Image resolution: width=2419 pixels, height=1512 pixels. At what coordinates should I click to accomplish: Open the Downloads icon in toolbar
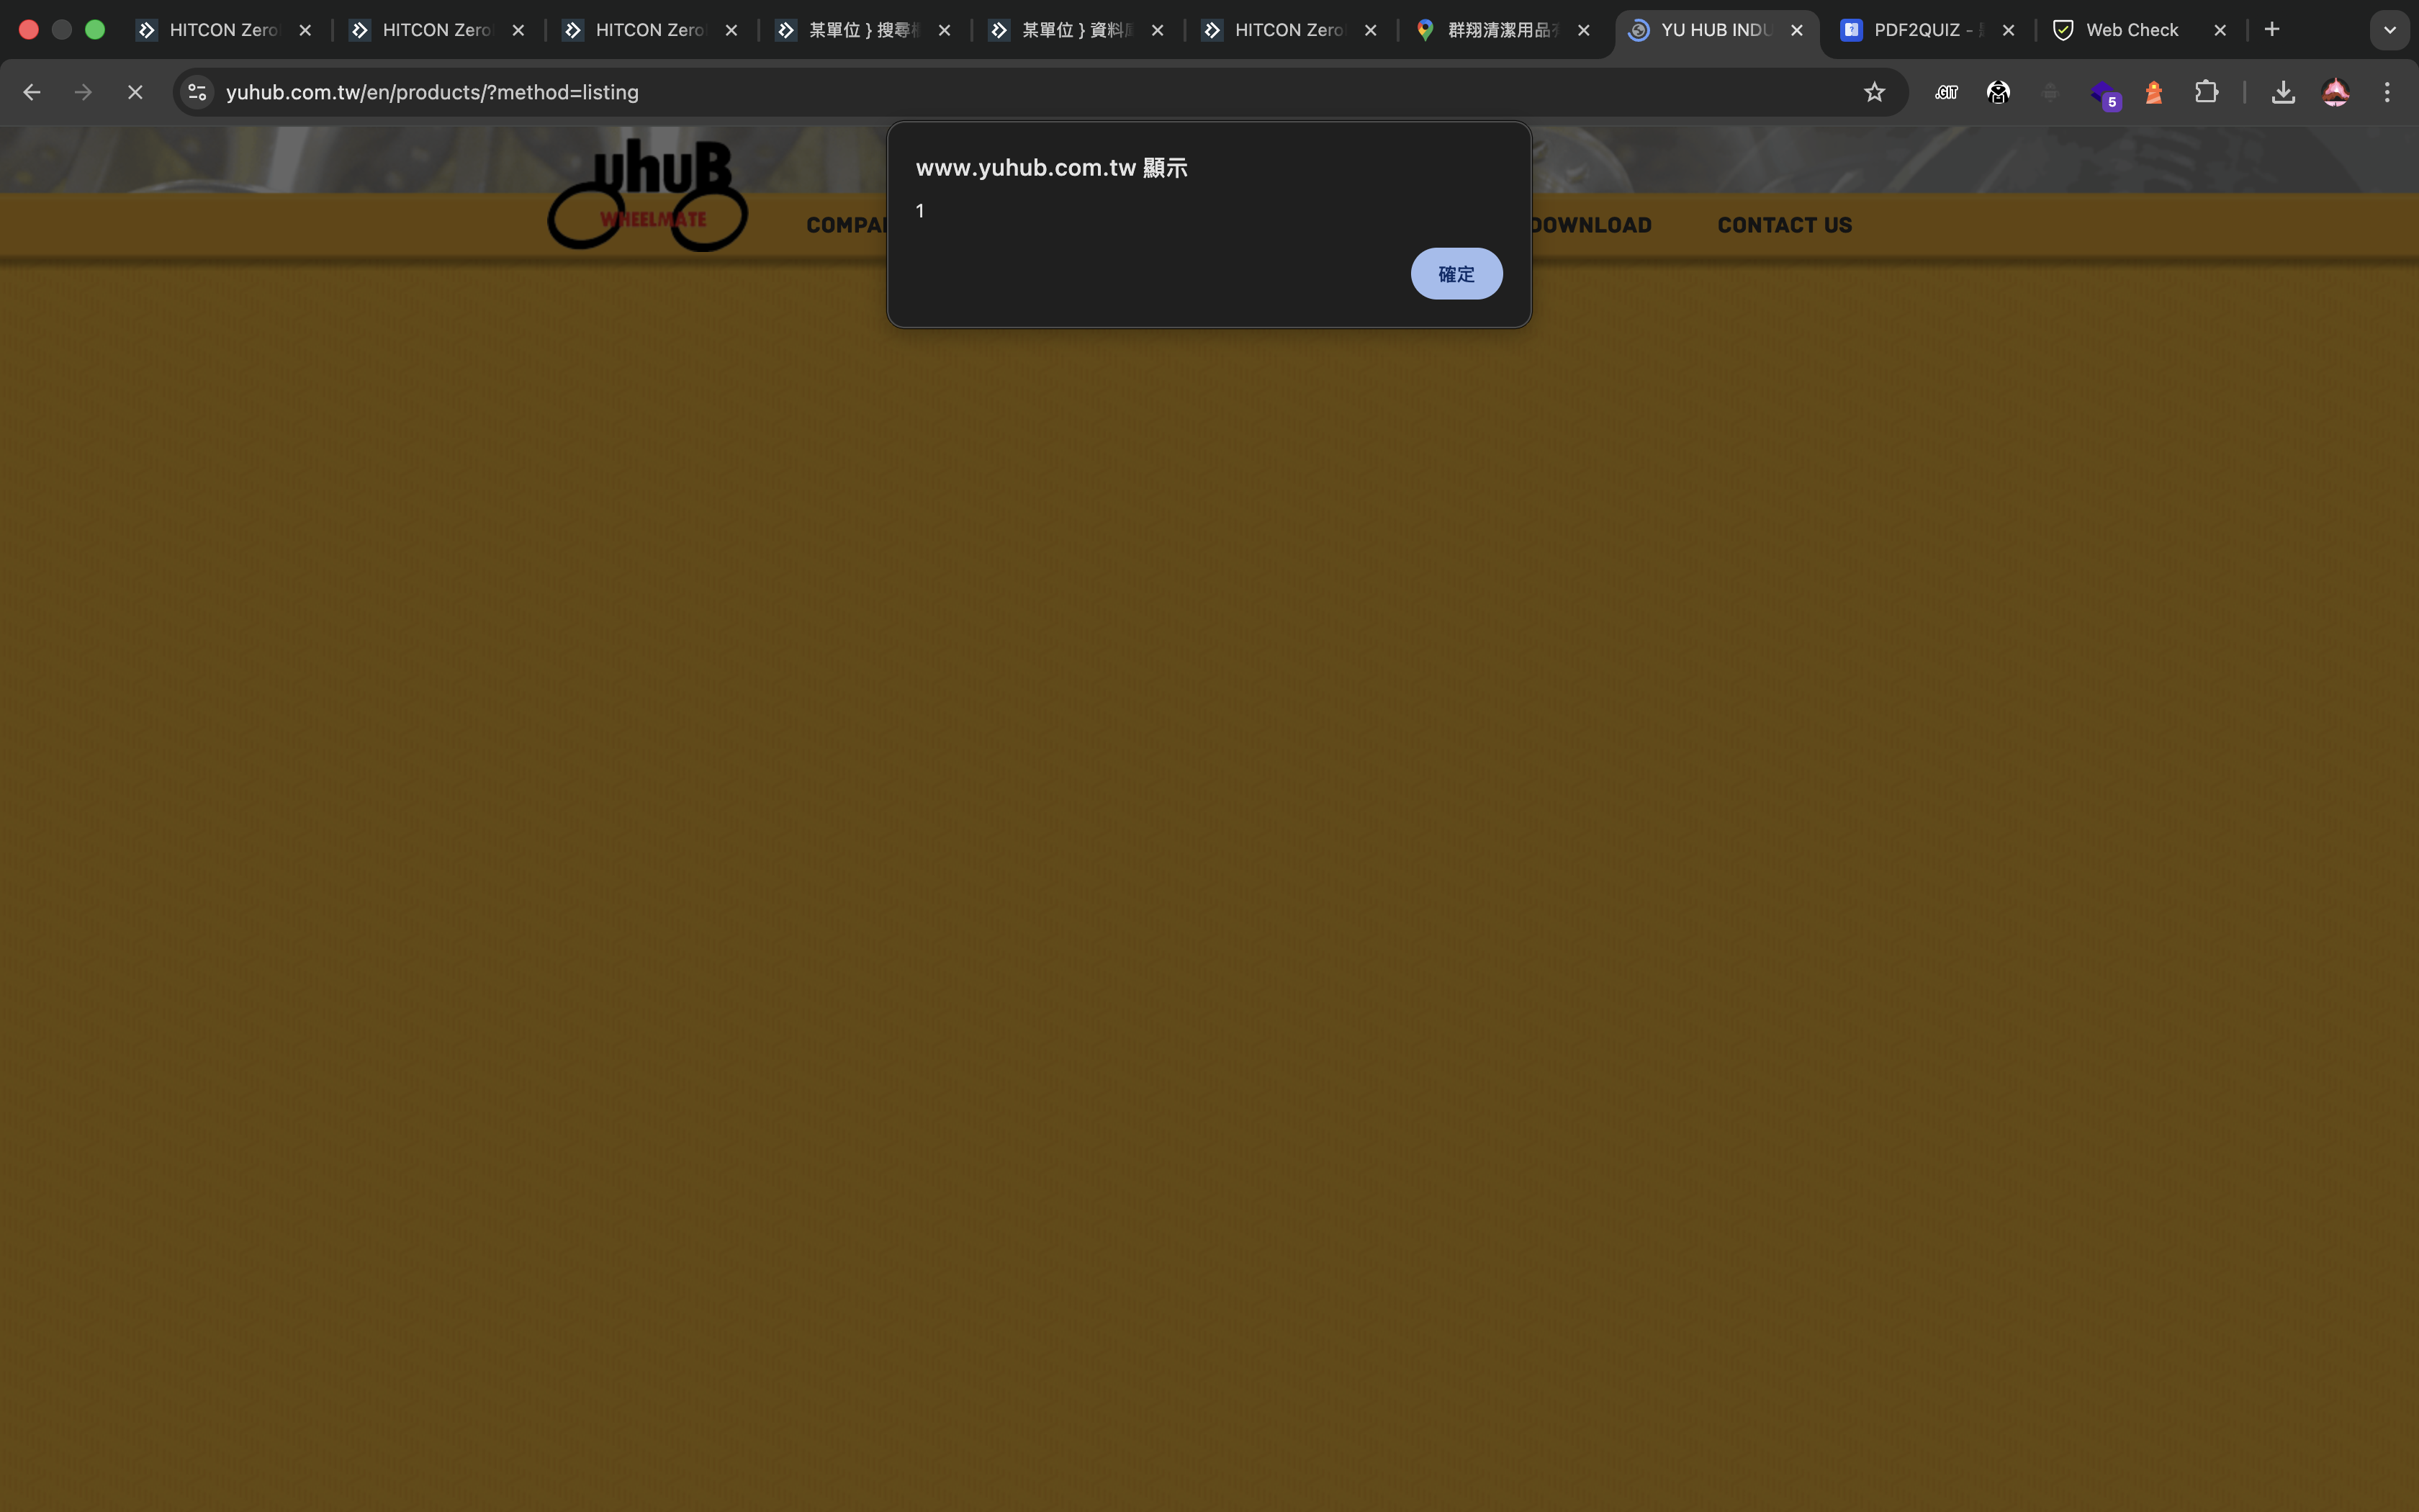point(2283,92)
